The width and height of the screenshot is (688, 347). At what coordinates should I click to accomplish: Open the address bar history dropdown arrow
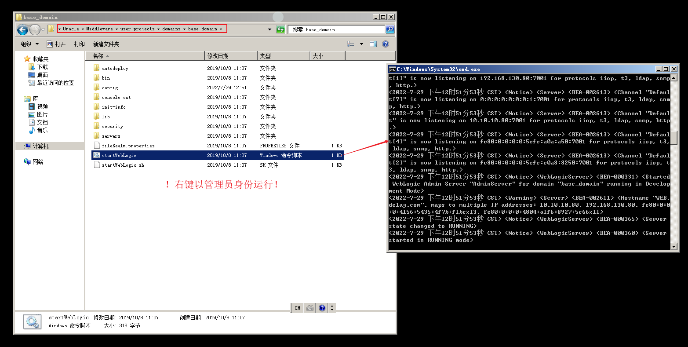[x=269, y=29]
